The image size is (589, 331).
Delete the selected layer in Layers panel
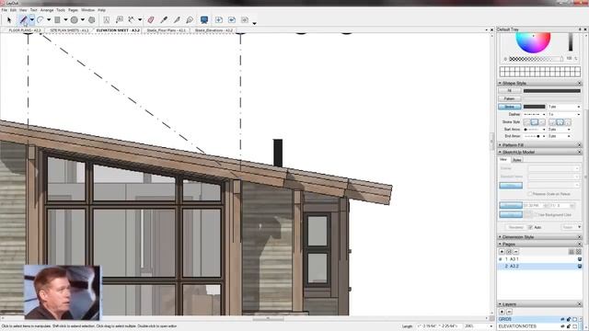pos(509,312)
